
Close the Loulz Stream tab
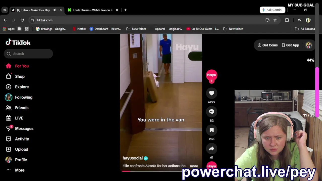[x=117, y=10]
